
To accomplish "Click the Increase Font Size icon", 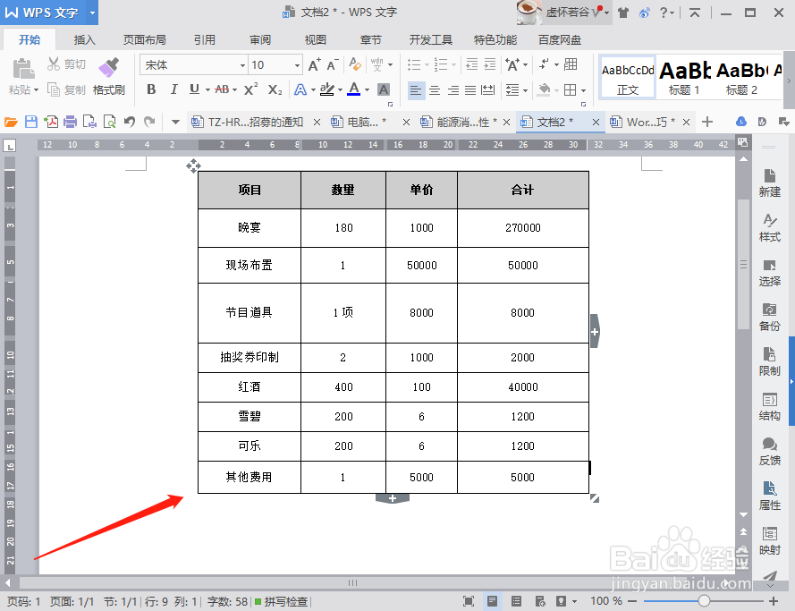I will coord(315,64).
